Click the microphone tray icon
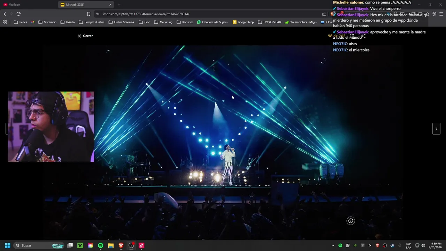The width and height of the screenshot is (446, 251). 400,245
